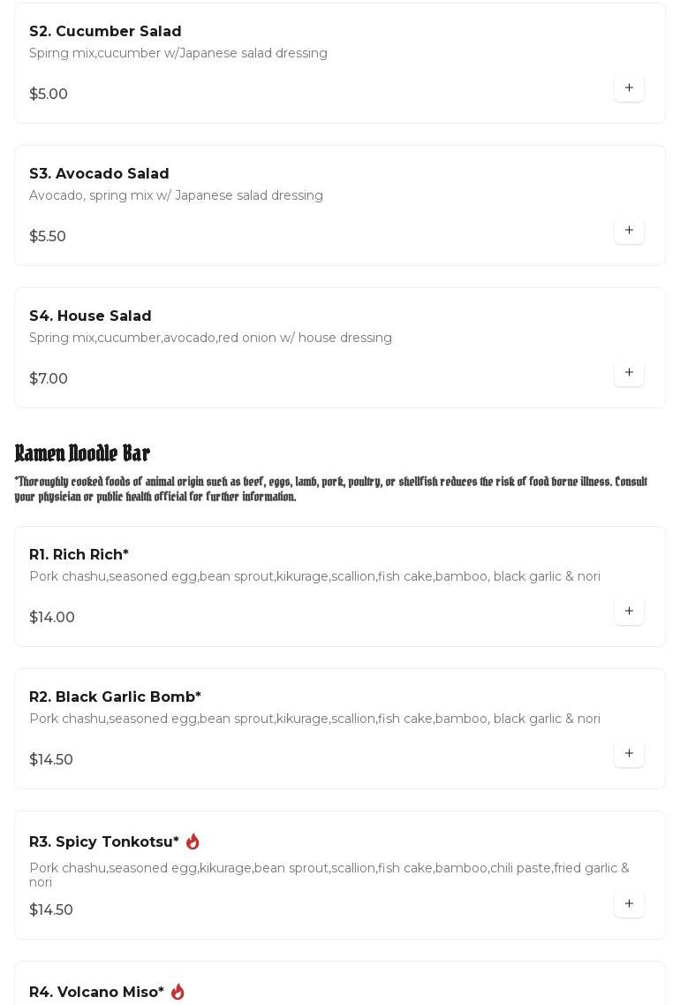Select the S4. House Salad title
Screen dimensions: 680x1005
tap(90, 316)
